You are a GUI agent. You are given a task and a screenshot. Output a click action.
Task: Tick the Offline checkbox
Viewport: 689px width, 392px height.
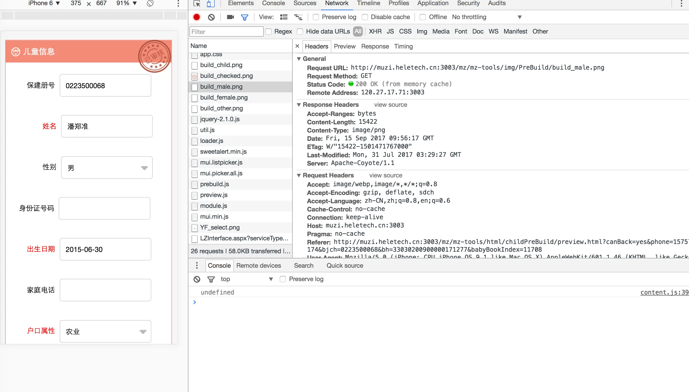tap(423, 17)
